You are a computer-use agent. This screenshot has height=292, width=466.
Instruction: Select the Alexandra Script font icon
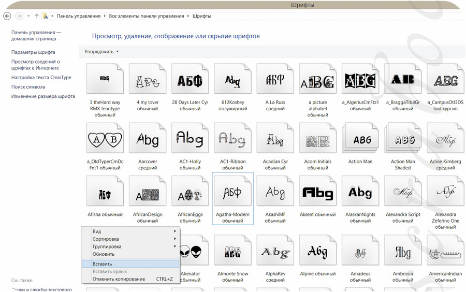[x=403, y=191]
